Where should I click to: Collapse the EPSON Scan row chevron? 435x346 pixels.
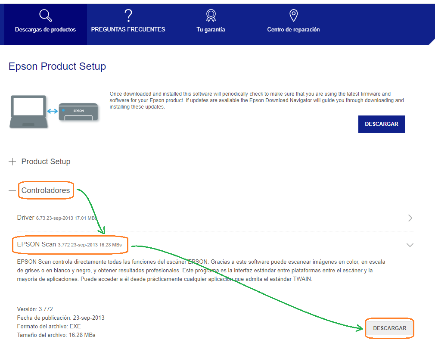[410, 245]
